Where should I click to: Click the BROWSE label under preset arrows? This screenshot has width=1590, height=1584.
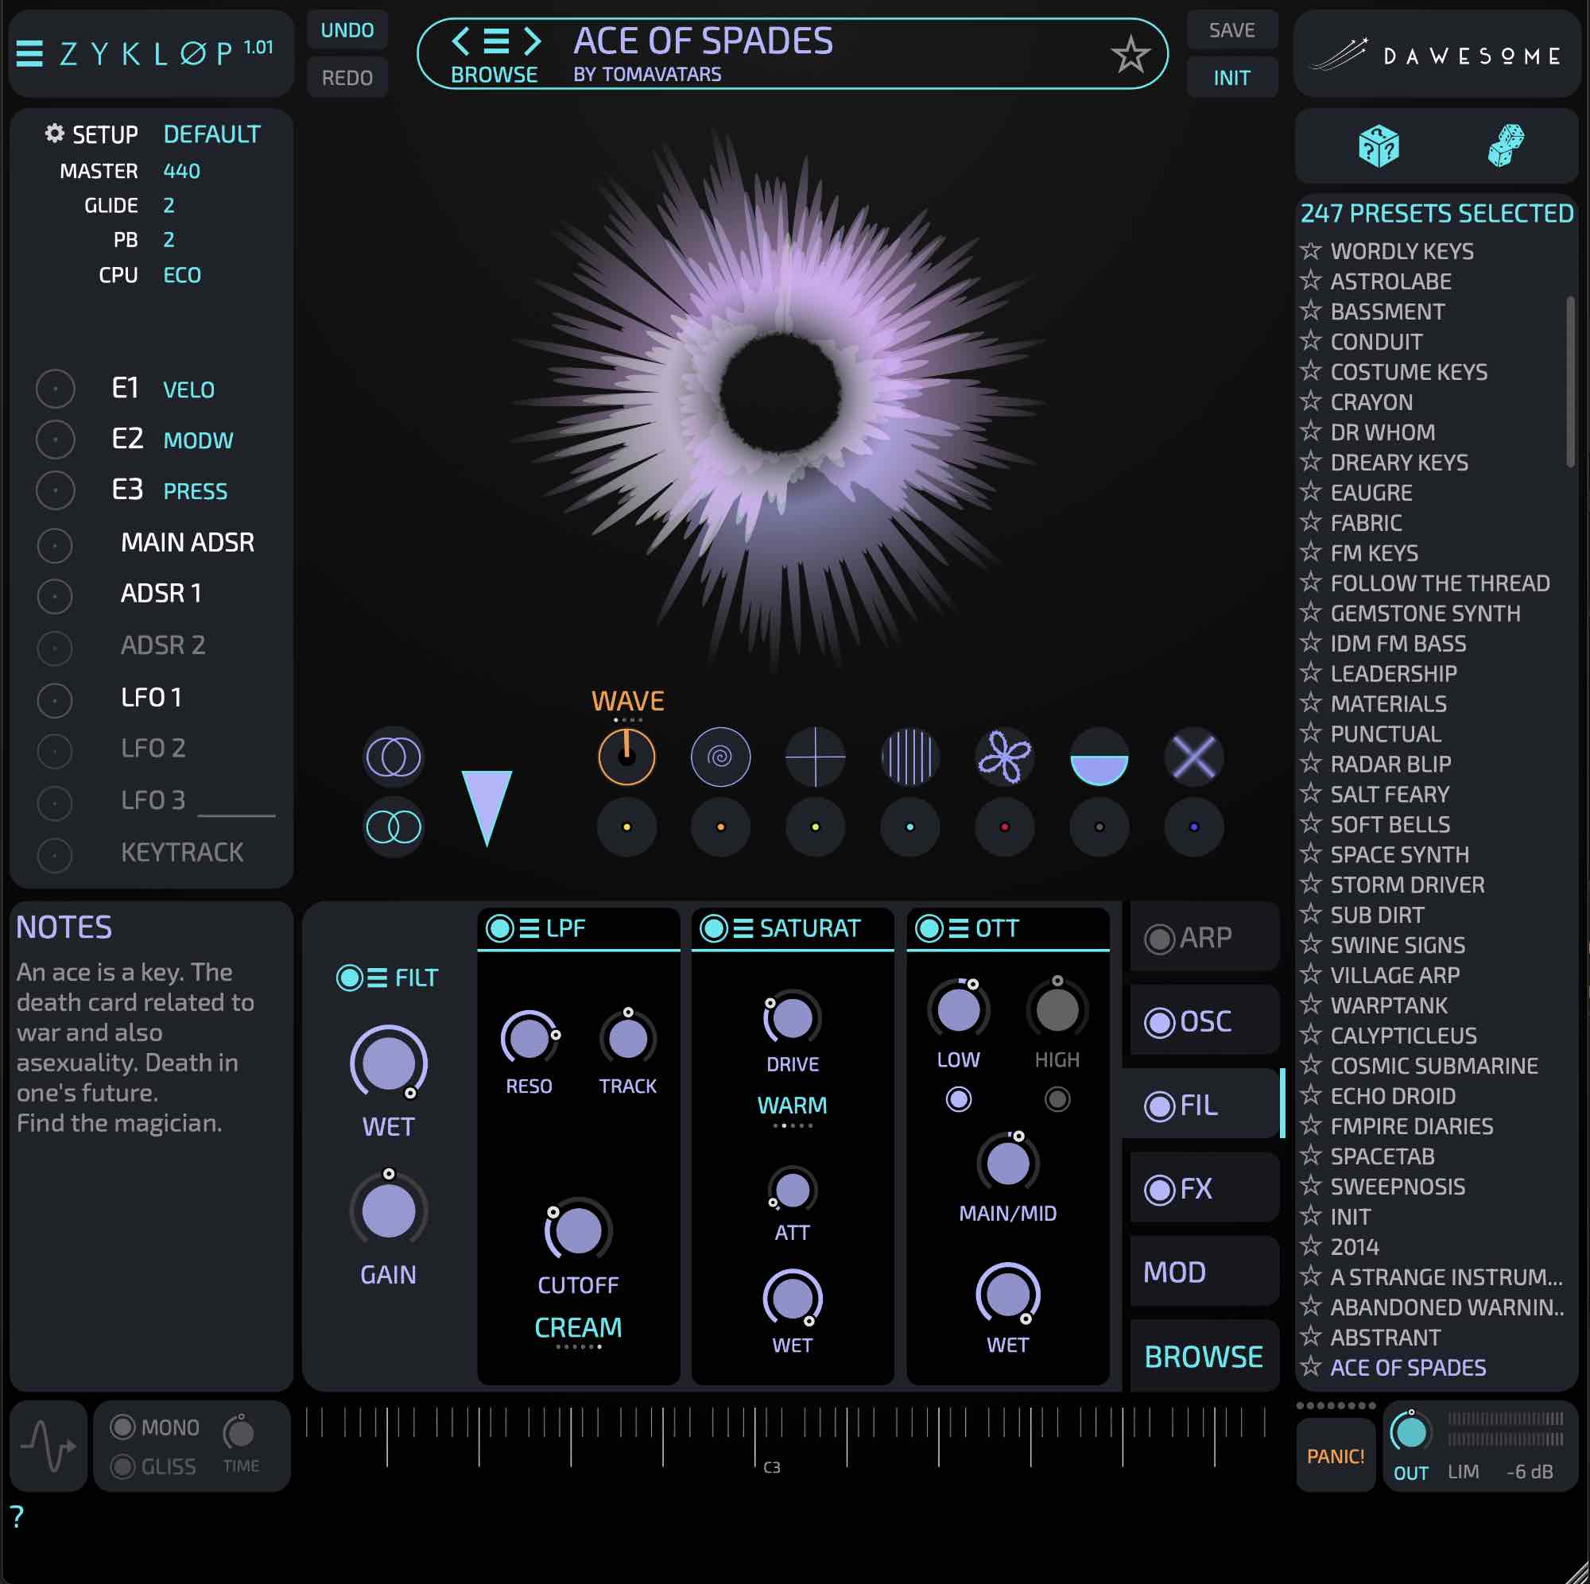(x=494, y=75)
